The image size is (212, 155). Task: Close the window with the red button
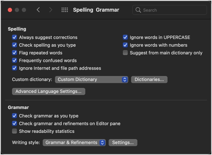click(x=10, y=10)
